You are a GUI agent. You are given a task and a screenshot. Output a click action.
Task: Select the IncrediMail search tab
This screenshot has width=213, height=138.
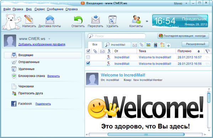(118, 45)
